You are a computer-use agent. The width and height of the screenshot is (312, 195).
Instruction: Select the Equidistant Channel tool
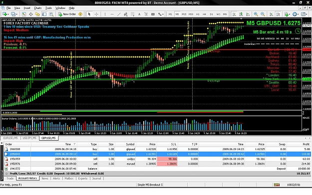click(x=126, y=14)
